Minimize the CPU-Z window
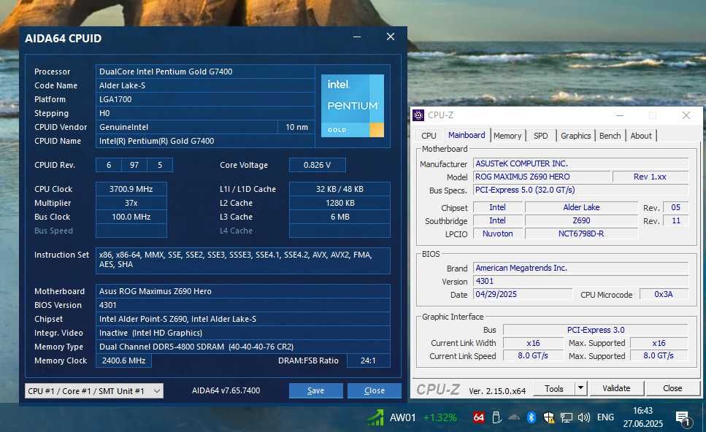Image resolution: width=706 pixels, height=432 pixels. [620, 115]
